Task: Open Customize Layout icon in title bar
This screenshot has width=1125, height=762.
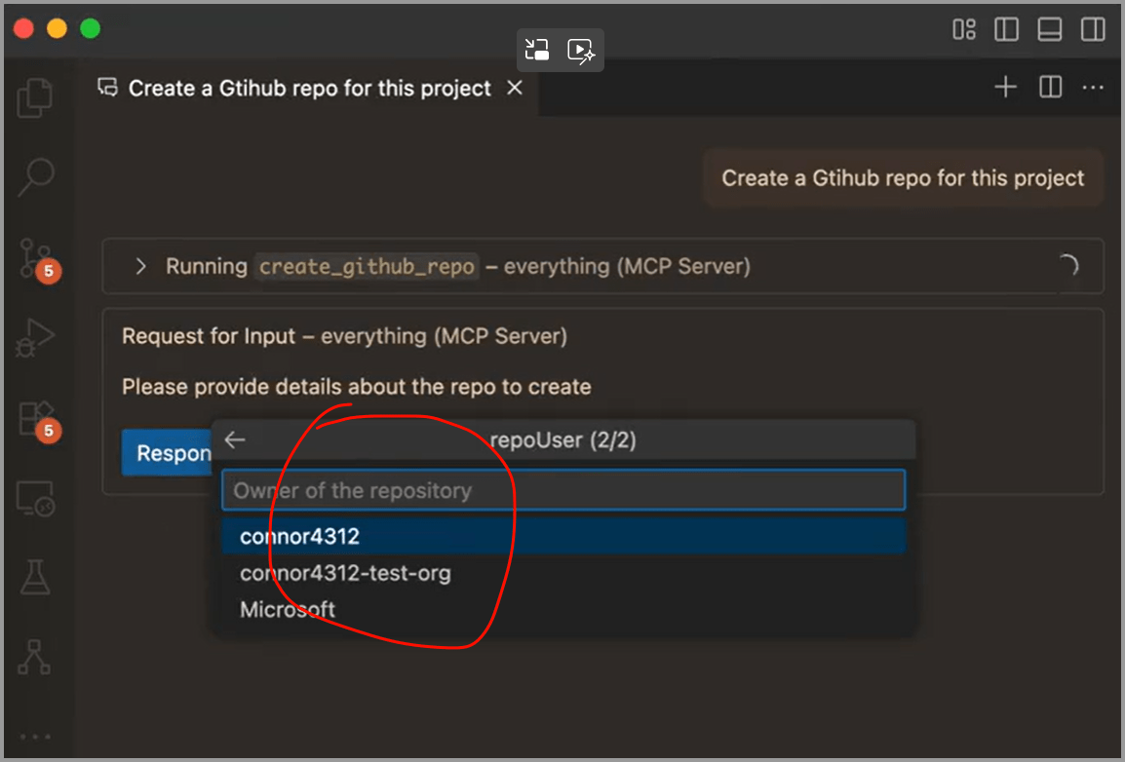Action: coord(963,30)
